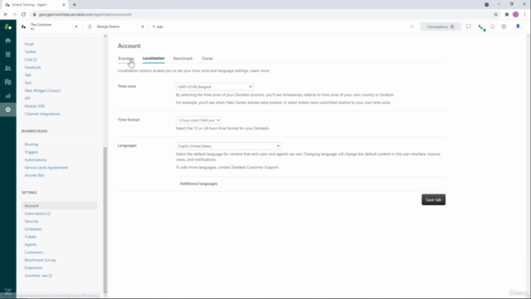Viewport: 531px width, 299px height.
Task: Open Extensions settings link
Action: coord(33,267)
